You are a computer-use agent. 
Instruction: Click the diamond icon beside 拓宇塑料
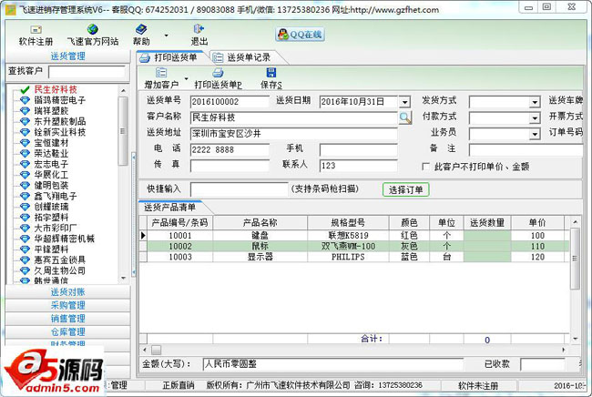pos(25,218)
